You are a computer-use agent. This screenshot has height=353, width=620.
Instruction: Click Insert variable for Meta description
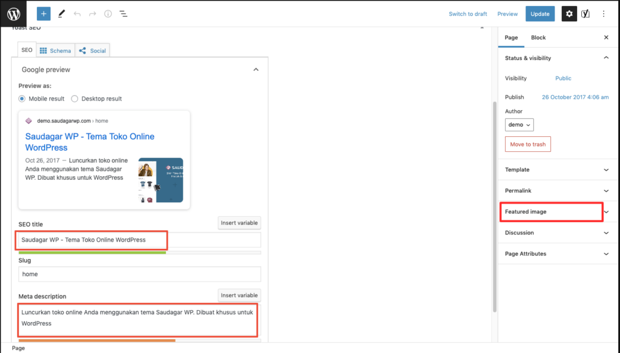point(239,295)
